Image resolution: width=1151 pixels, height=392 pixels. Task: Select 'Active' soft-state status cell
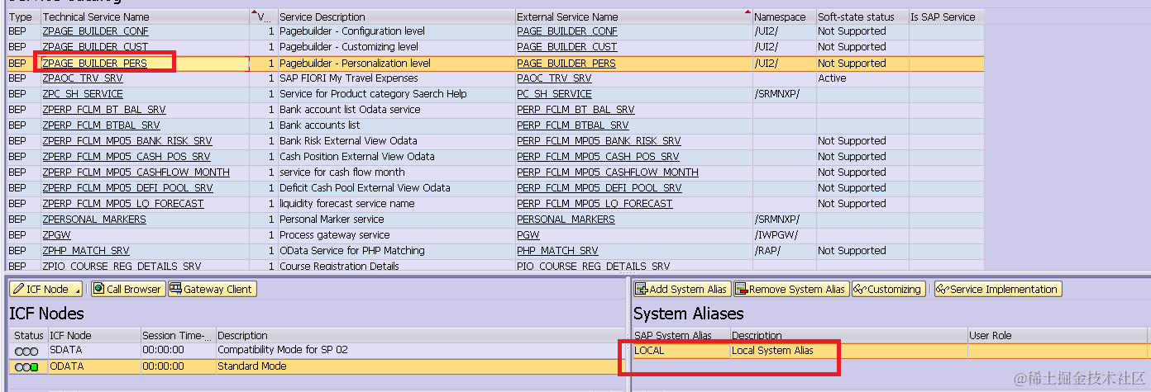point(862,78)
